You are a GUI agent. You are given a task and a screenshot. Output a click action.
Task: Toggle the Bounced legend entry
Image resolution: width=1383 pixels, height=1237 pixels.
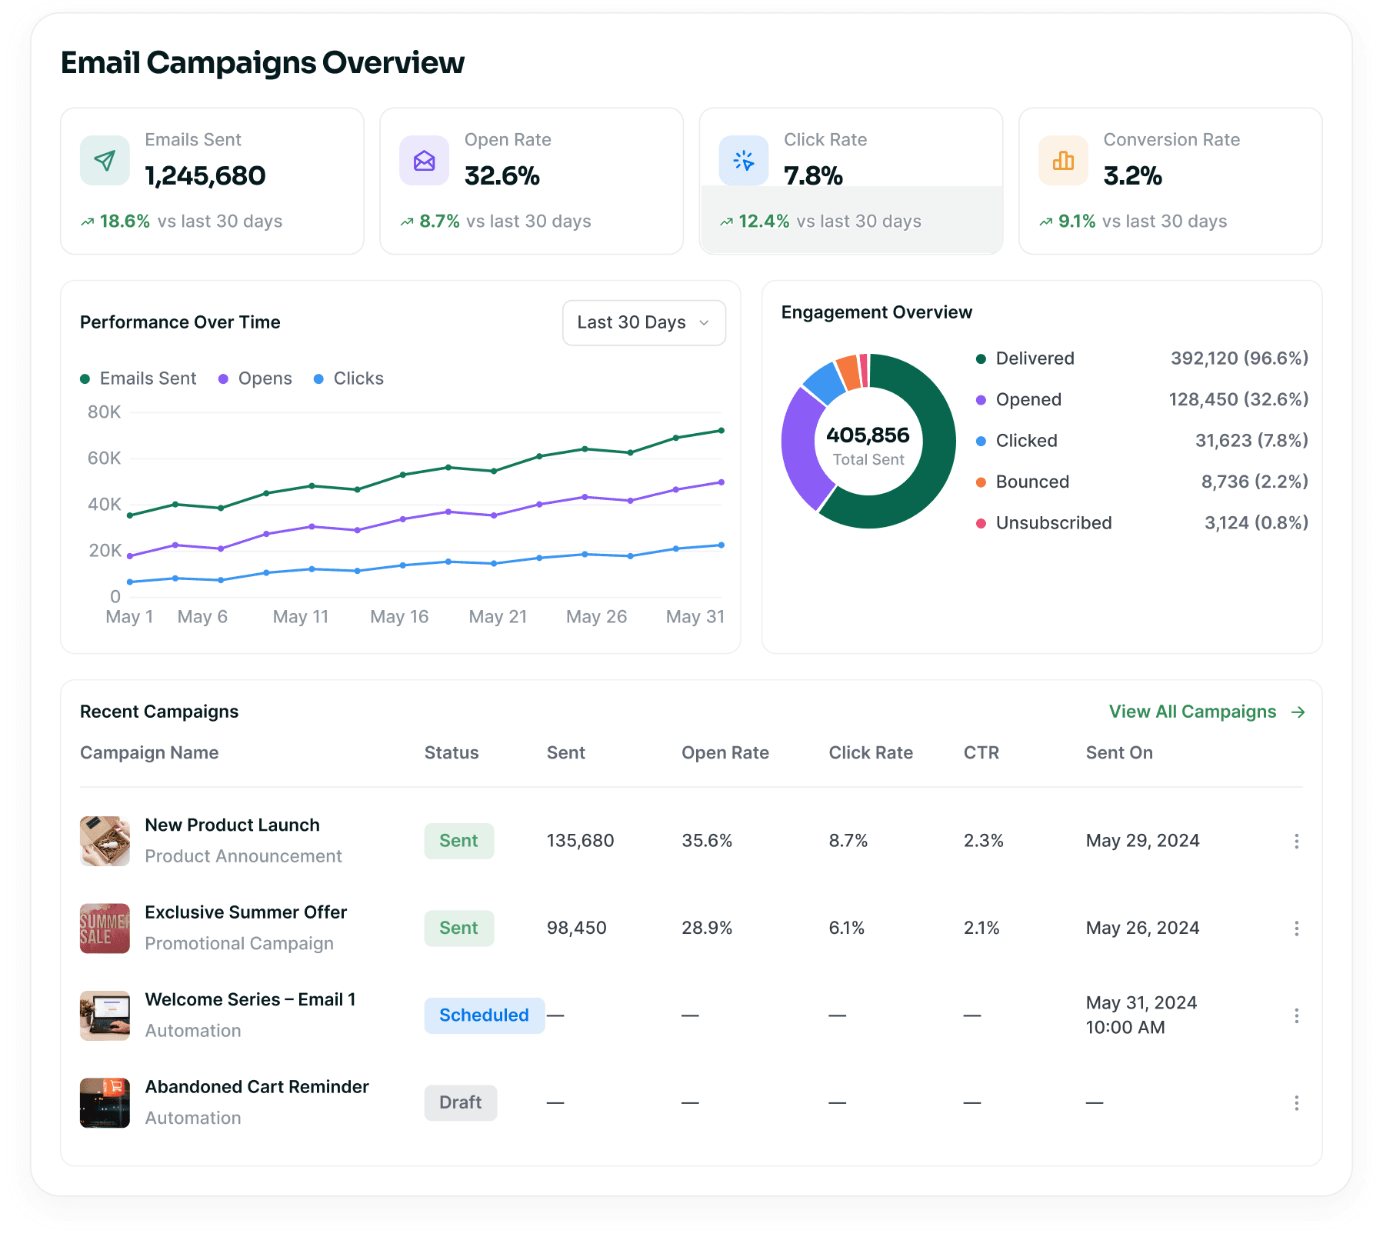[1022, 482]
